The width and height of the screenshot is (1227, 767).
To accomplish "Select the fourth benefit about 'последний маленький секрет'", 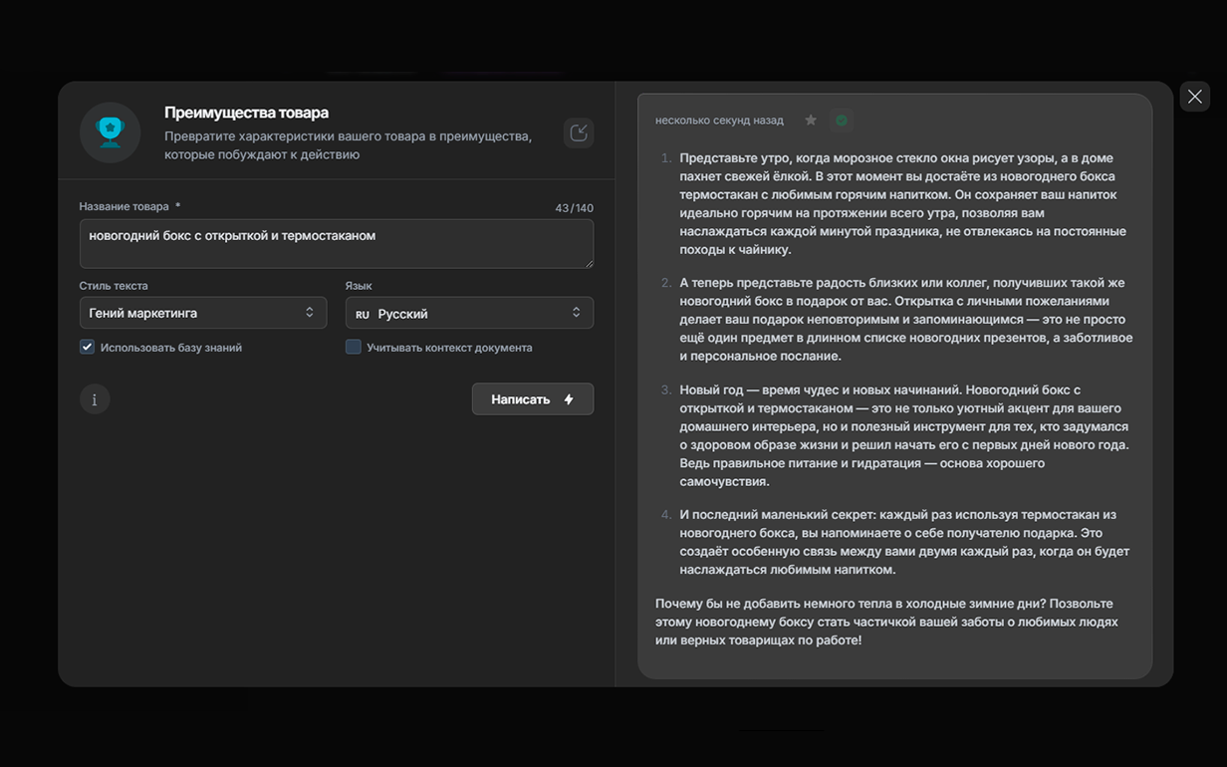I will pos(902,542).
